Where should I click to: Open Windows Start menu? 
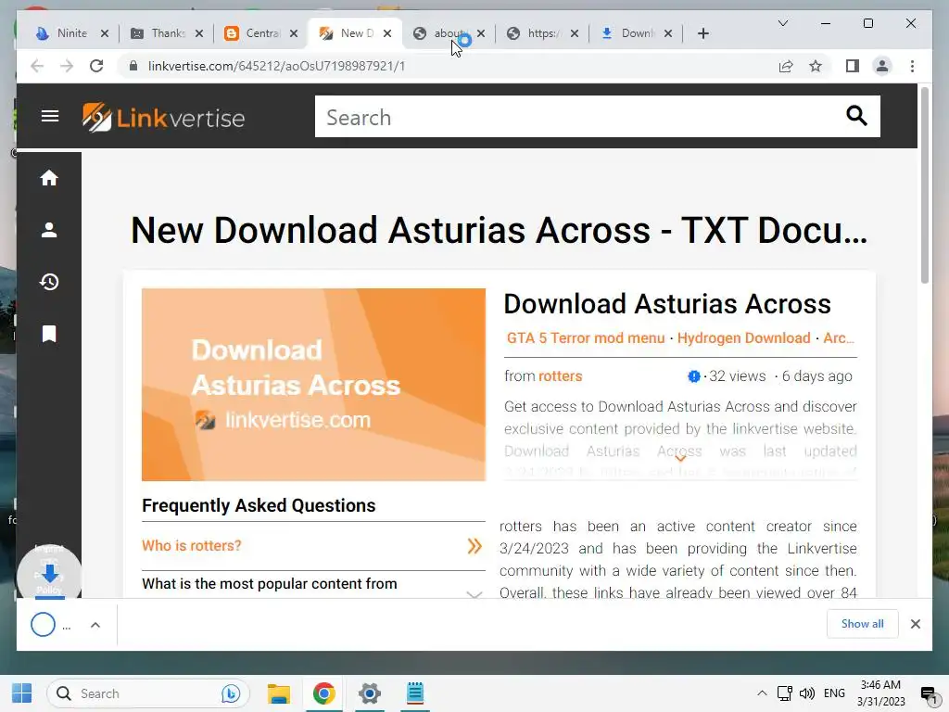[x=22, y=693]
